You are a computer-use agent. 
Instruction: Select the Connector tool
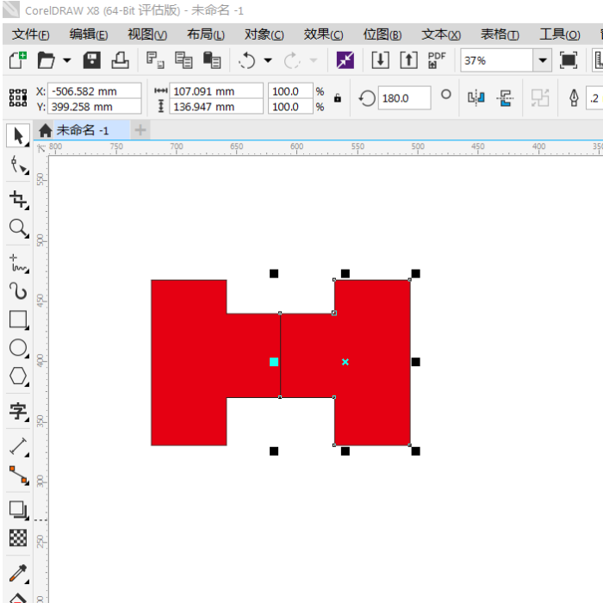pyautogui.click(x=19, y=475)
